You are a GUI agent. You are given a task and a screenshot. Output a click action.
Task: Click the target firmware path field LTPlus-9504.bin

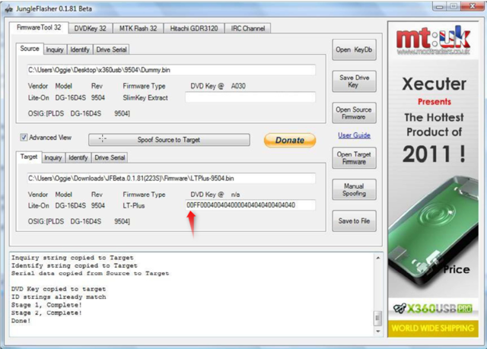tap(171, 179)
